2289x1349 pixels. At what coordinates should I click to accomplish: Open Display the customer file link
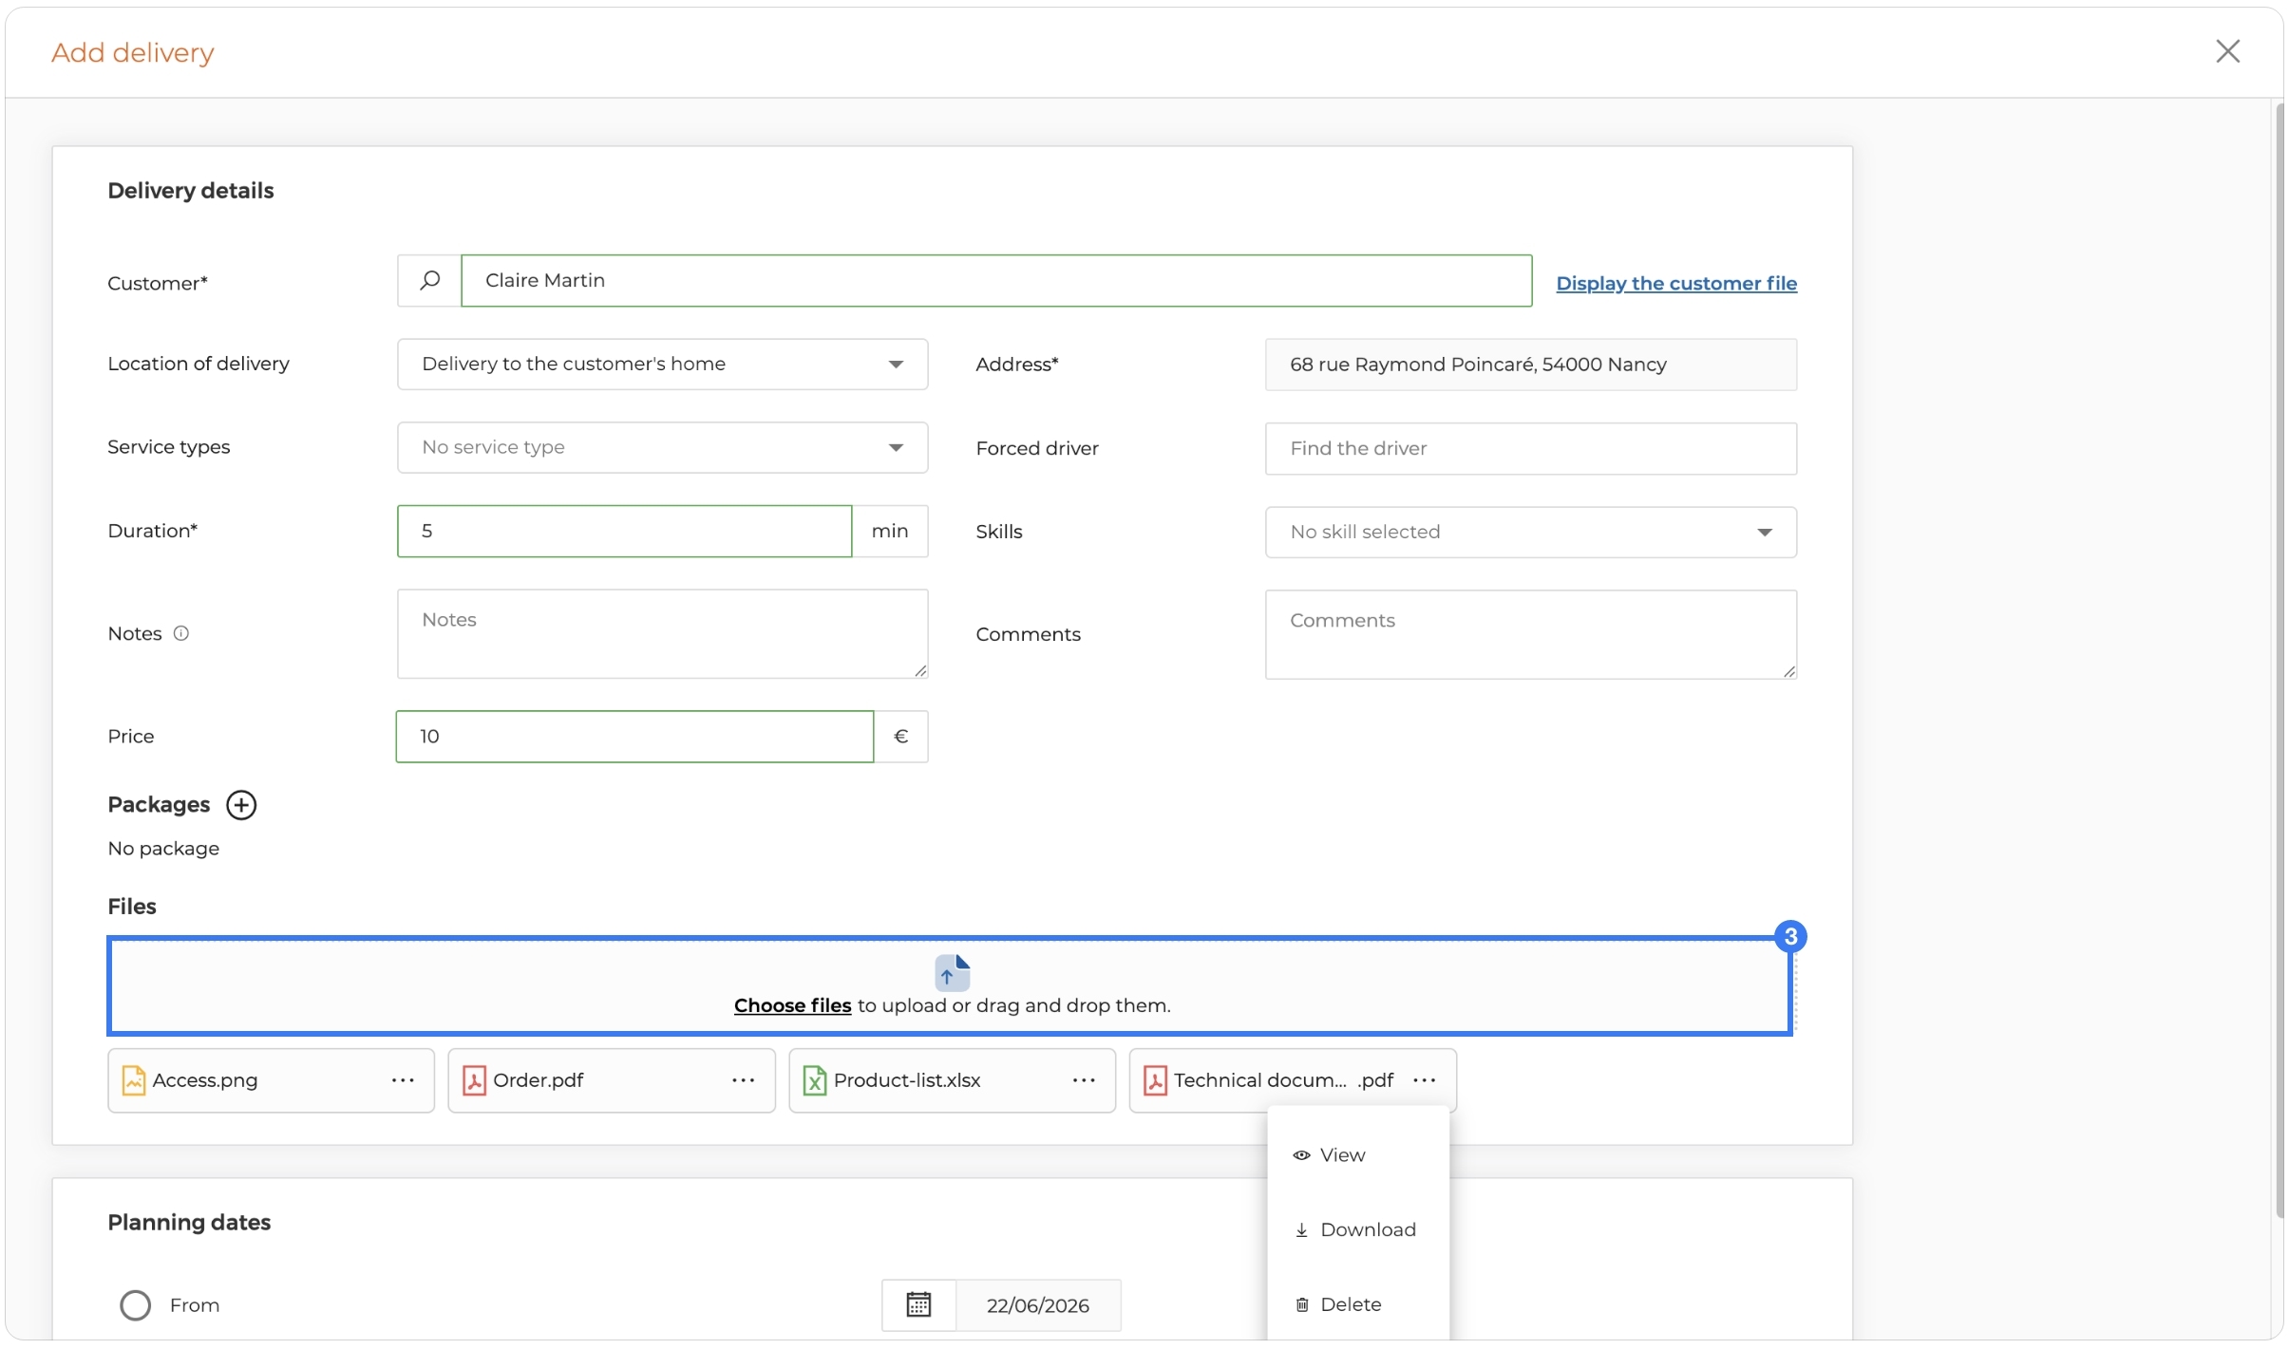pyautogui.click(x=1676, y=283)
